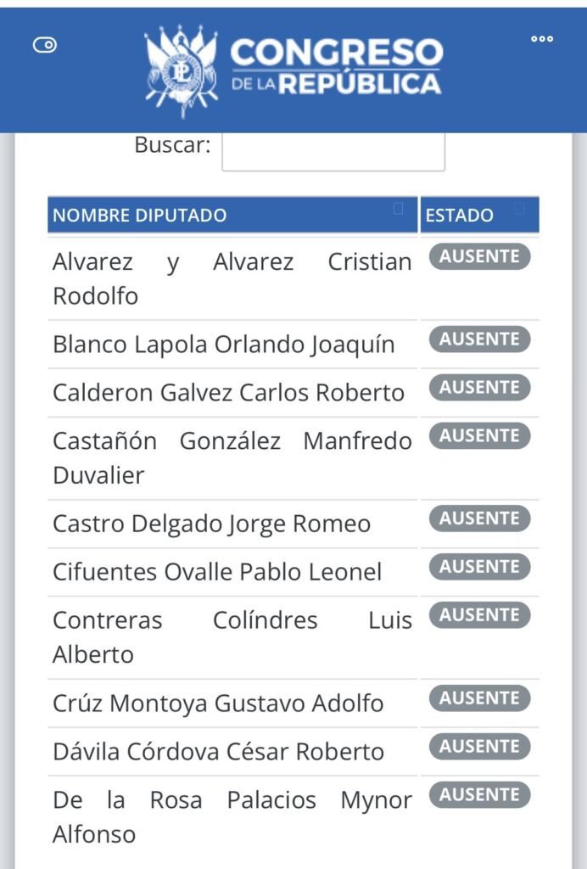
Task: Sort by the ESTADO column header
Action: pyautogui.click(x=459, y=216)
